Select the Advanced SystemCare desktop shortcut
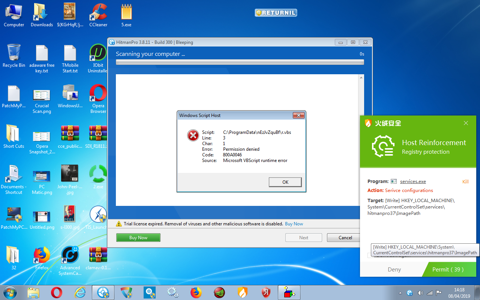 (70, 261)
